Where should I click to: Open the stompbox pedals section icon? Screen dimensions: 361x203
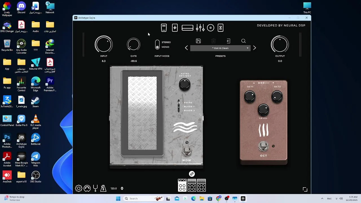point(164,28)
